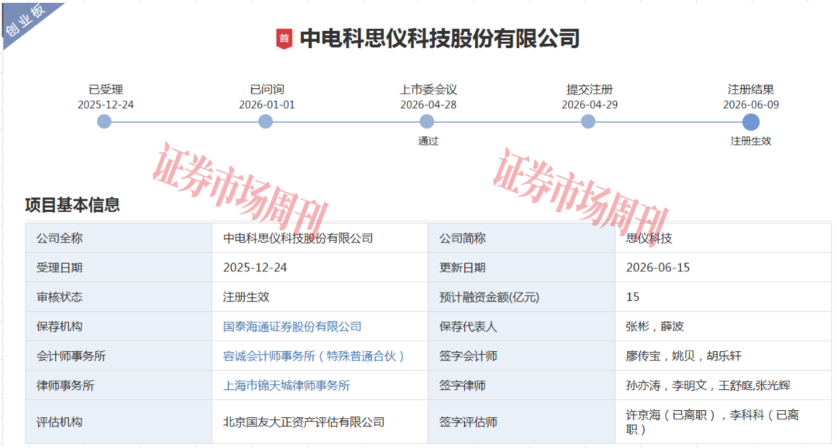
Task: Click the appraisers 许京海（已离职），李科科 cell
Action: (x=723, y=422)
